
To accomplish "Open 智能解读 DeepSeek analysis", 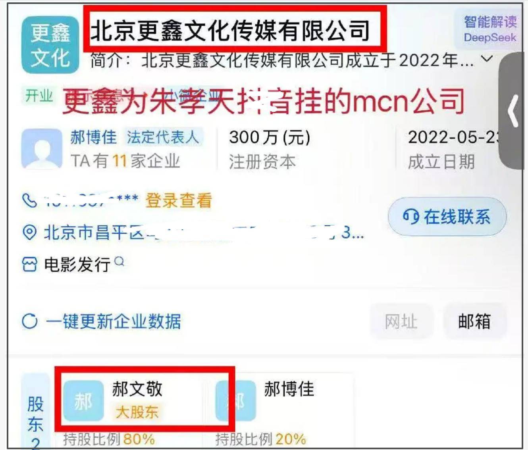I will (x=490, y=29).
